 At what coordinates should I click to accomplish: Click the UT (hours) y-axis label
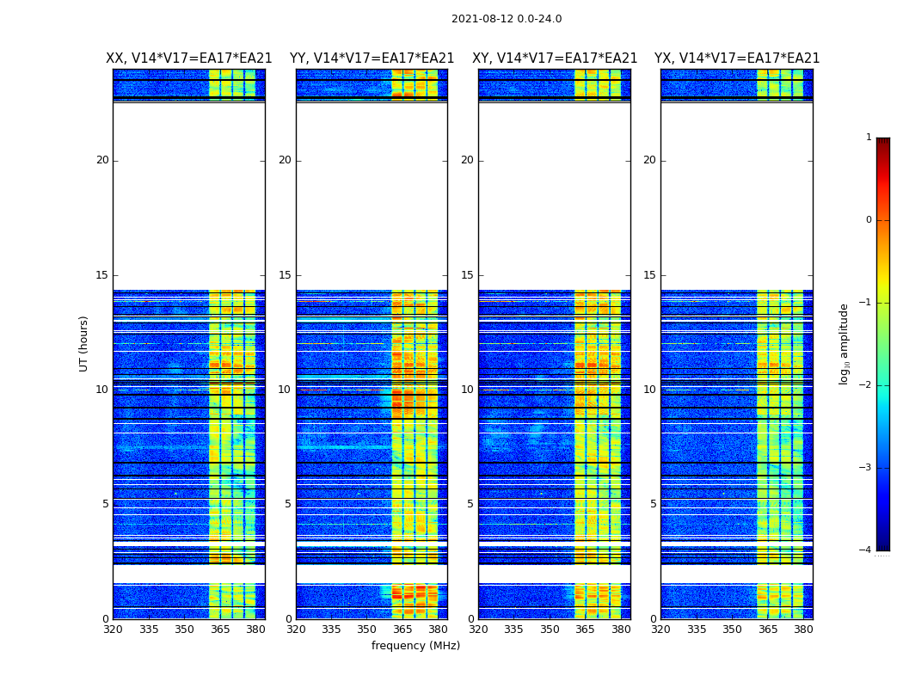(84, 343)
